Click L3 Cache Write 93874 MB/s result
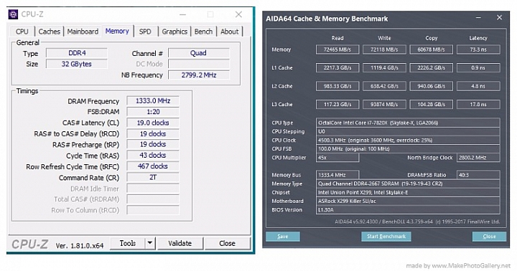517x271 pixels. [x=384, y=105]
